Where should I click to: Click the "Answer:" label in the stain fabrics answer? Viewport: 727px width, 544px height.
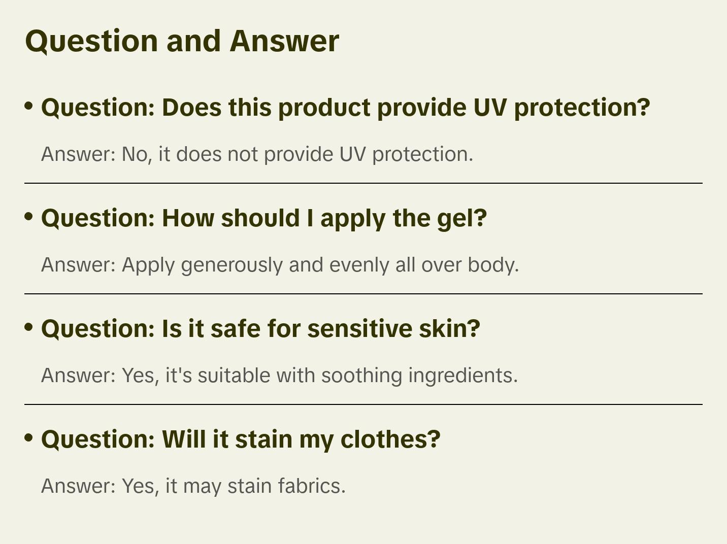pyautogui.click(x=79, y=486)
